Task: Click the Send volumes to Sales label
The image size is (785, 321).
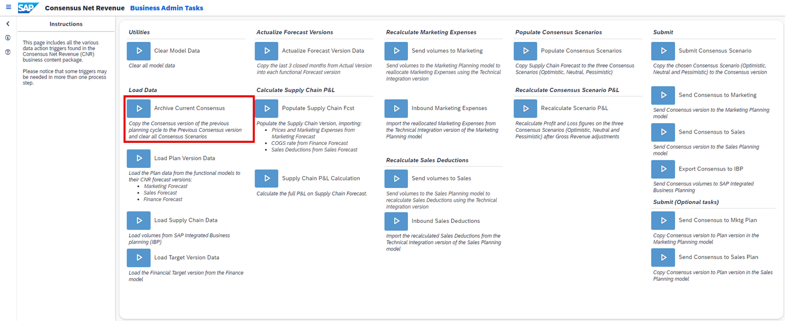Action: coord(442,178)
